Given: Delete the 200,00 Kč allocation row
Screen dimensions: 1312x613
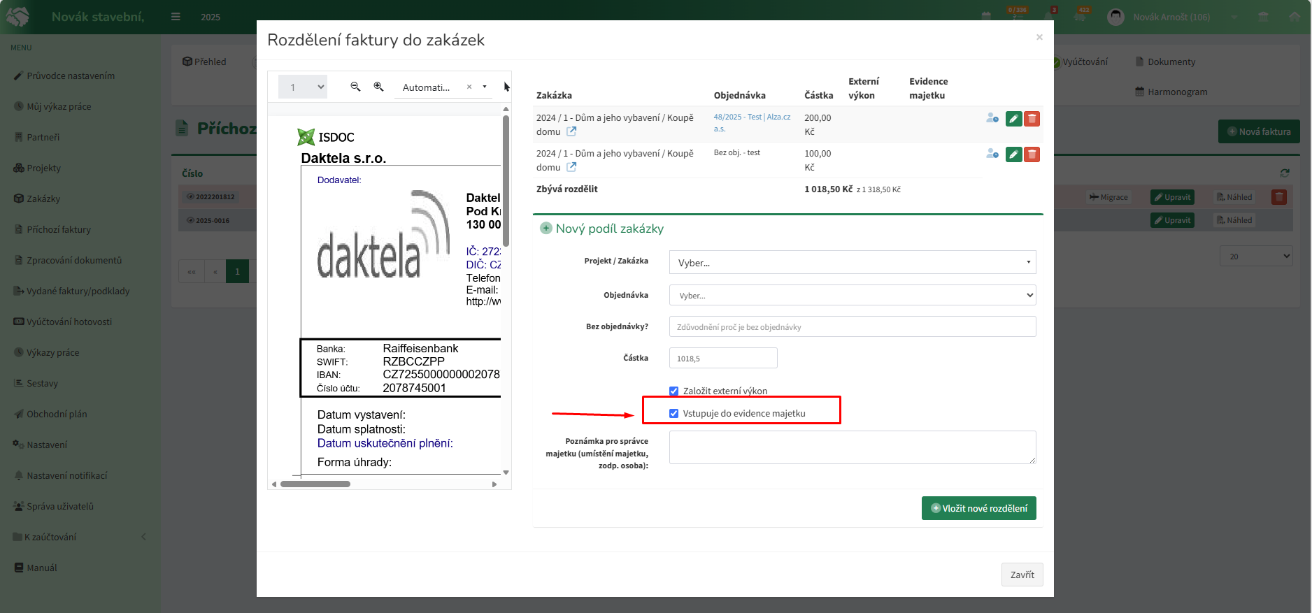Looking at the screenshot, I should (x=1032, y=119).
